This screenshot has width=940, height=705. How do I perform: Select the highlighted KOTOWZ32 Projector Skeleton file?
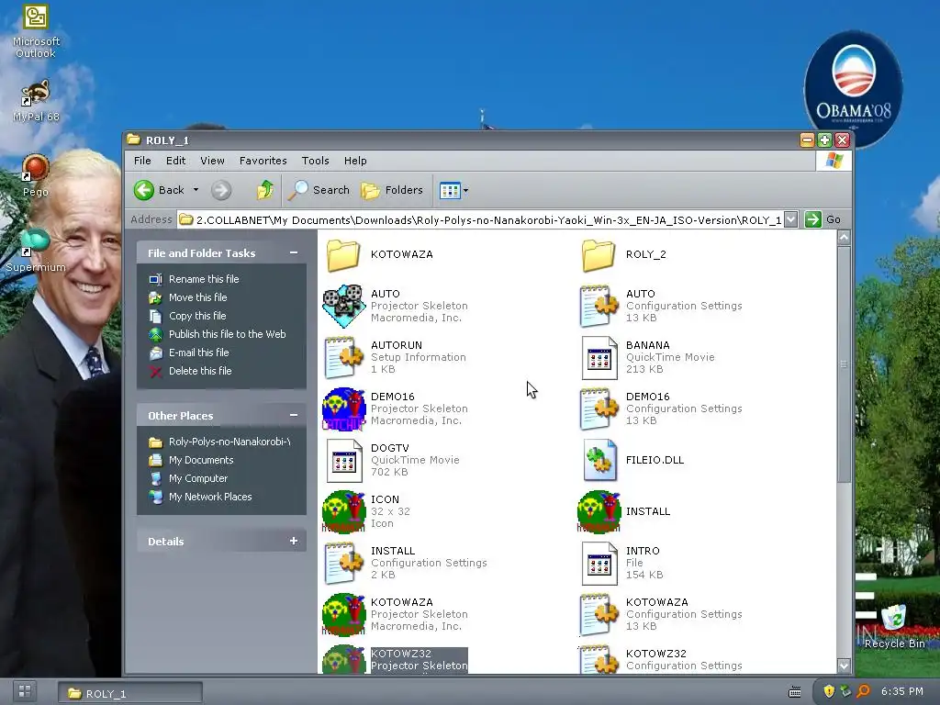coord(396,659)
